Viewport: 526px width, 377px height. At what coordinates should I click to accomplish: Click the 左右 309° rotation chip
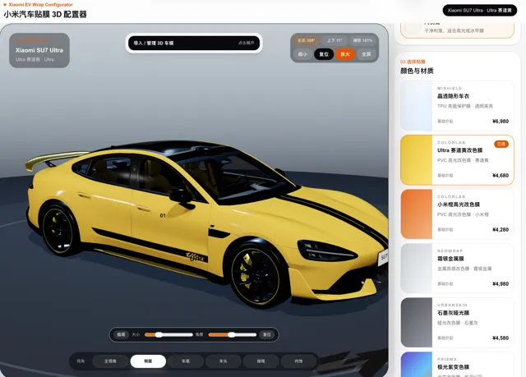click(x=306, y=40)
